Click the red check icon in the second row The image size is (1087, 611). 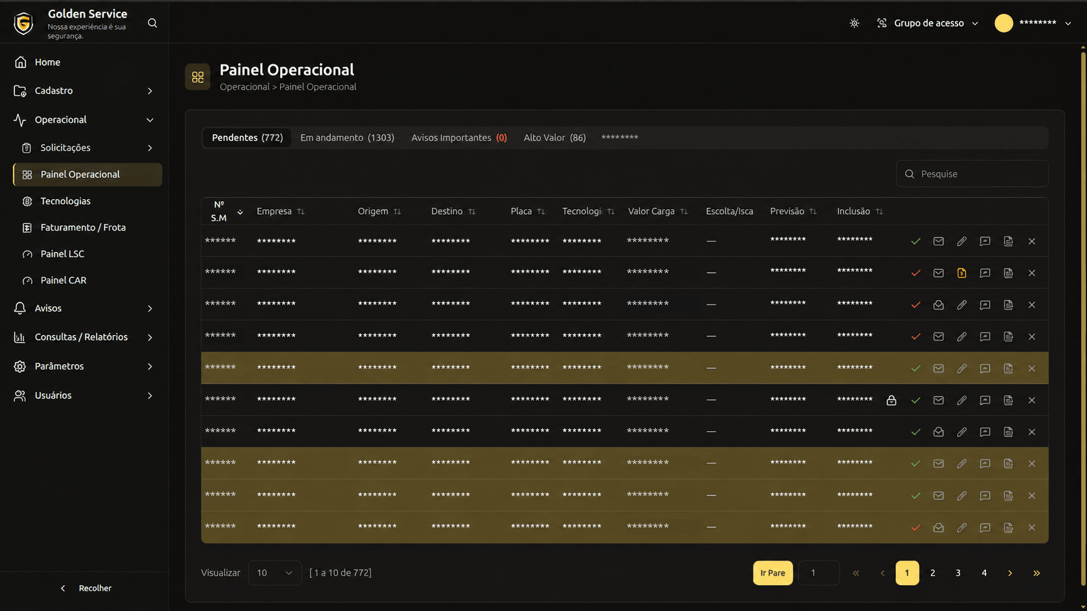coord(915,273)
